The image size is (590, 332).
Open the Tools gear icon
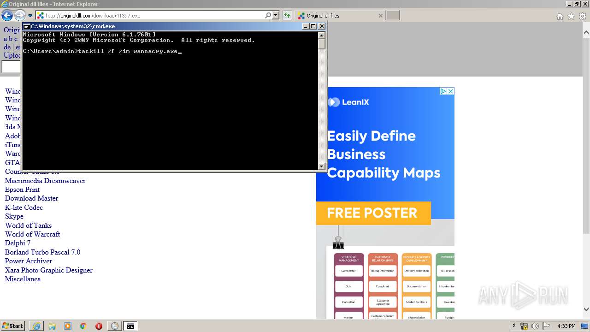point(583,16)
